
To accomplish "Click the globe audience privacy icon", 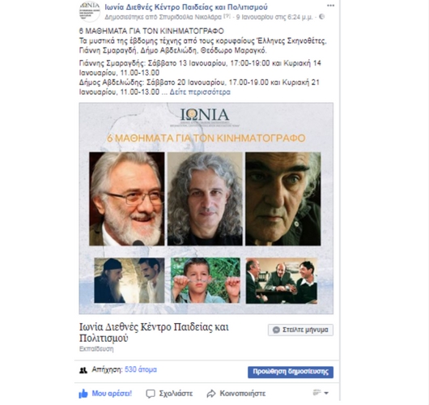I will 322,17.
